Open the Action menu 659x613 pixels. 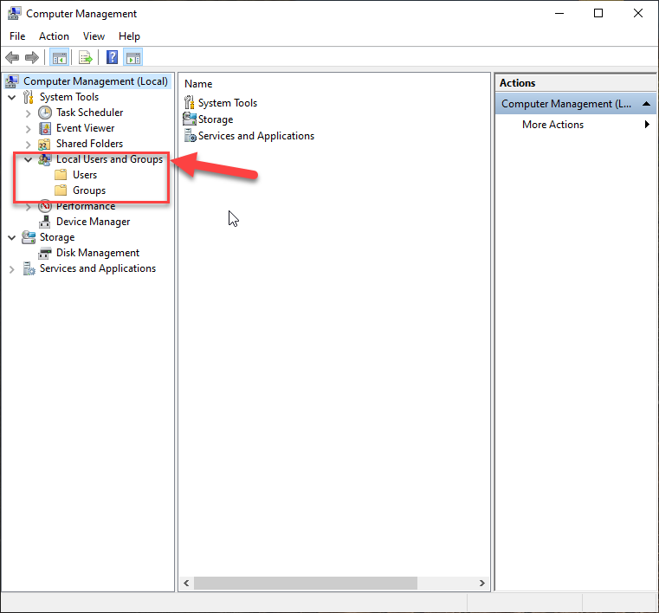click(x=54, y=36)
